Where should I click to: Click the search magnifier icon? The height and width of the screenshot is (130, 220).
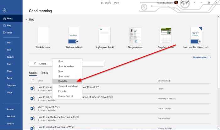[35, 64]
